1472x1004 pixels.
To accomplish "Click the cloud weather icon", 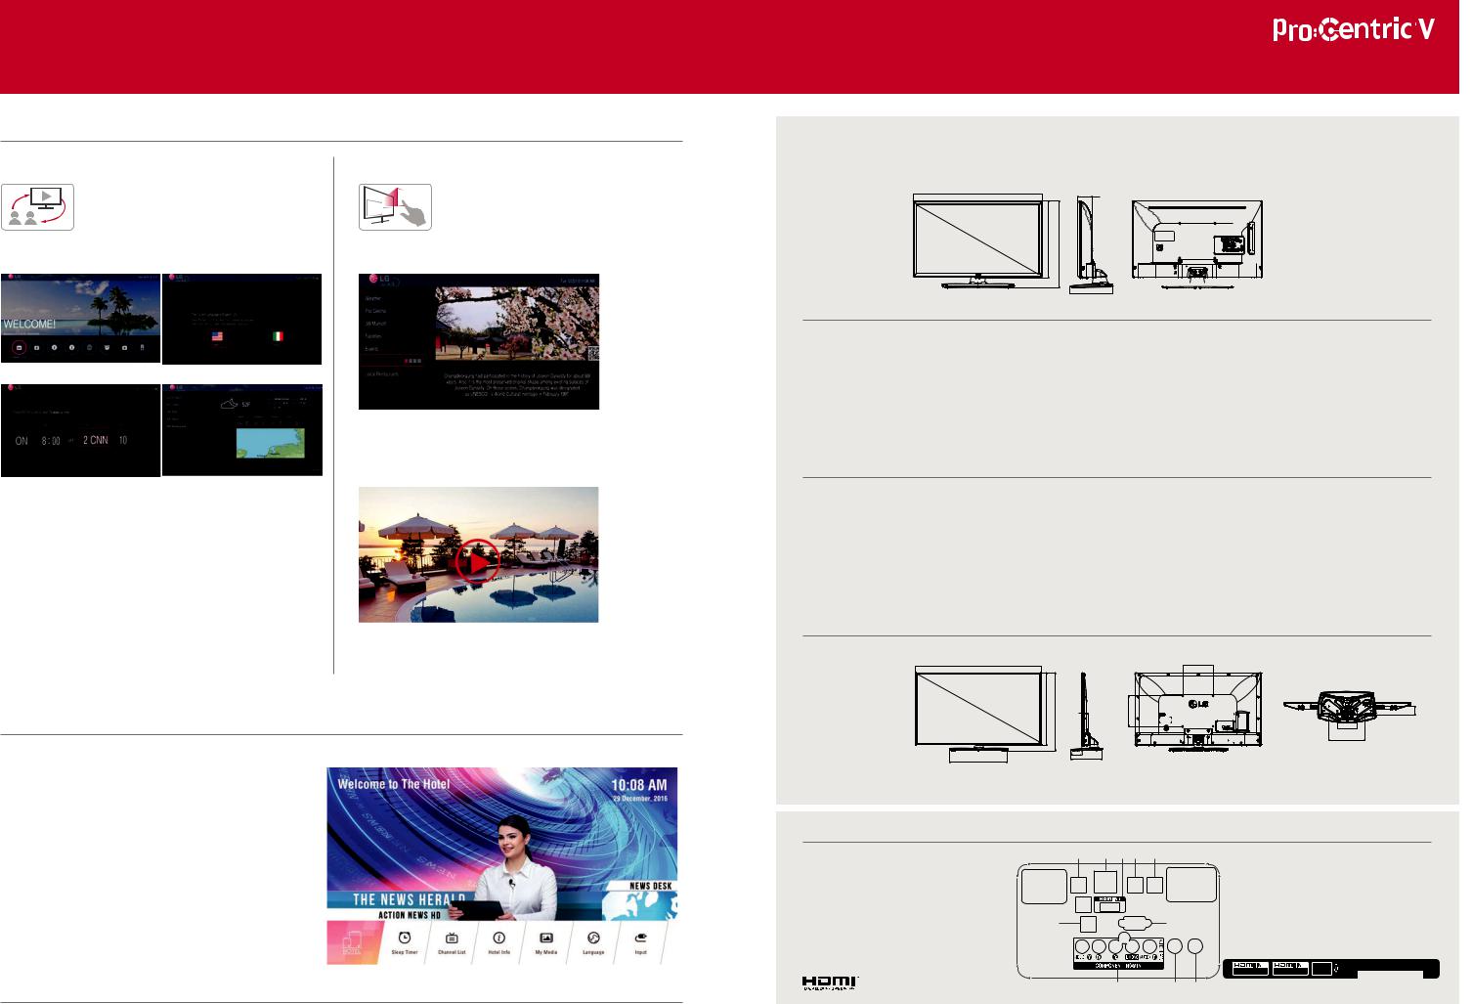I will pyautogui.click(x=229, y=403).
